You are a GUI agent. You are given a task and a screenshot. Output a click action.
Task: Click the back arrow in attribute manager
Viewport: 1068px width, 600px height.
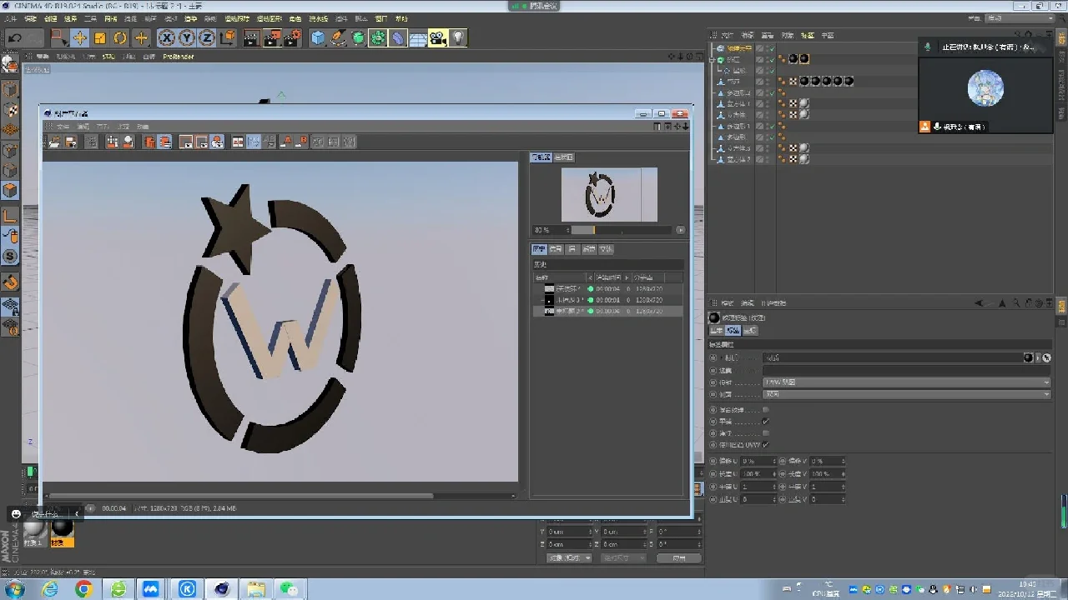(x=980, y=303)
